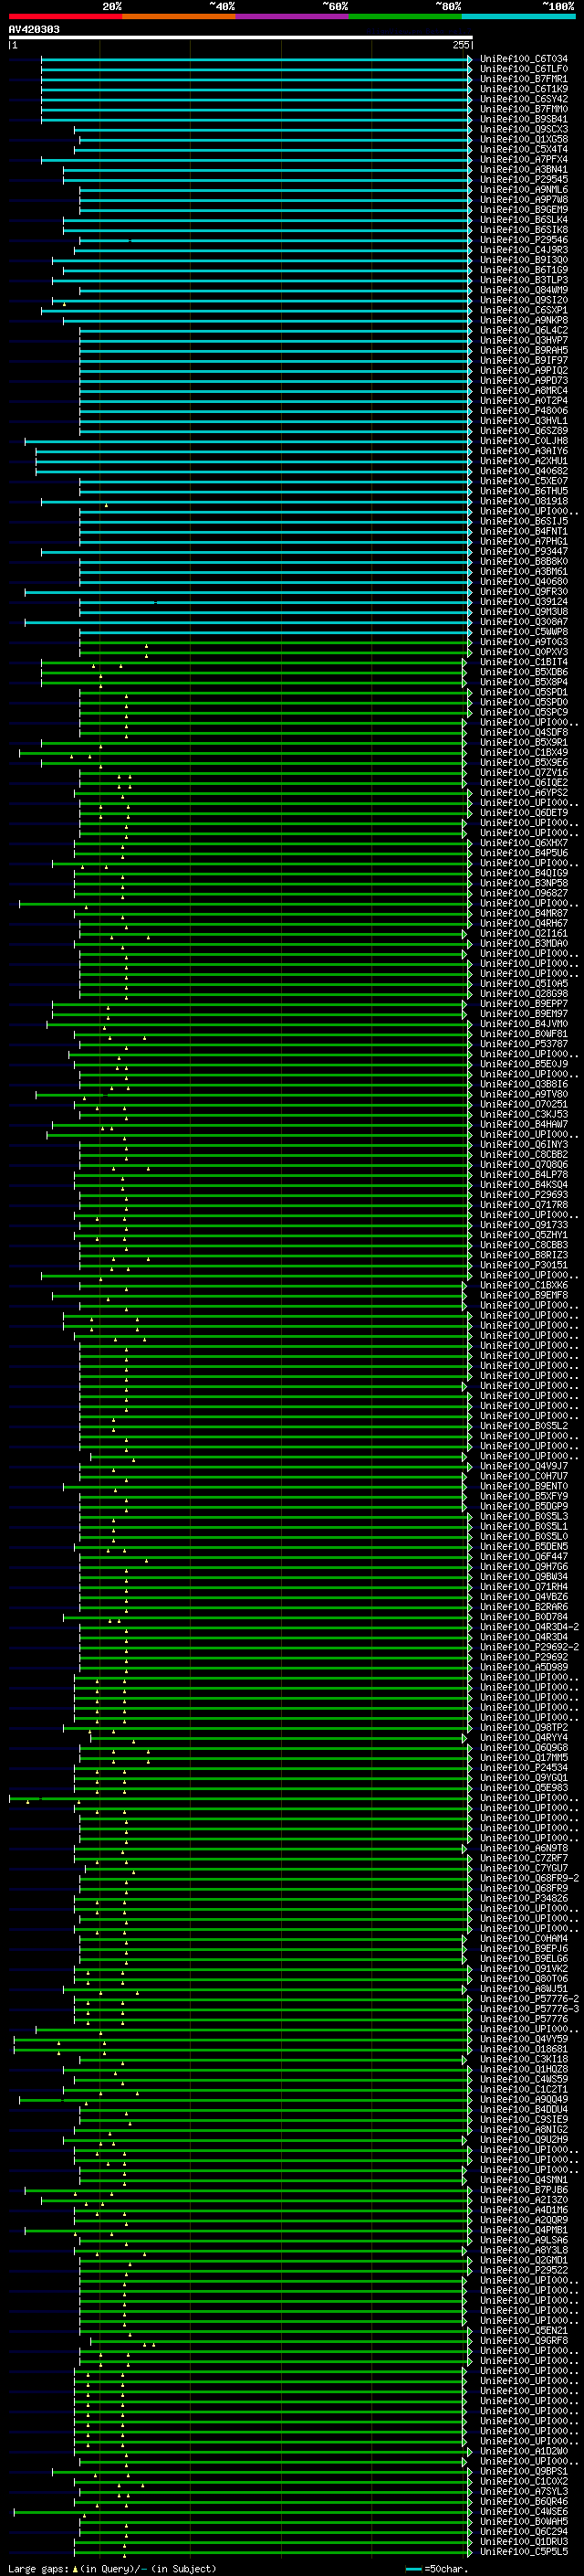Image resolution: width=584 pixels, height=2576 pixels.
Task: Select the UniRef100_A2XHU1 label
Action: pyautogui.click(x=523, y=461)
